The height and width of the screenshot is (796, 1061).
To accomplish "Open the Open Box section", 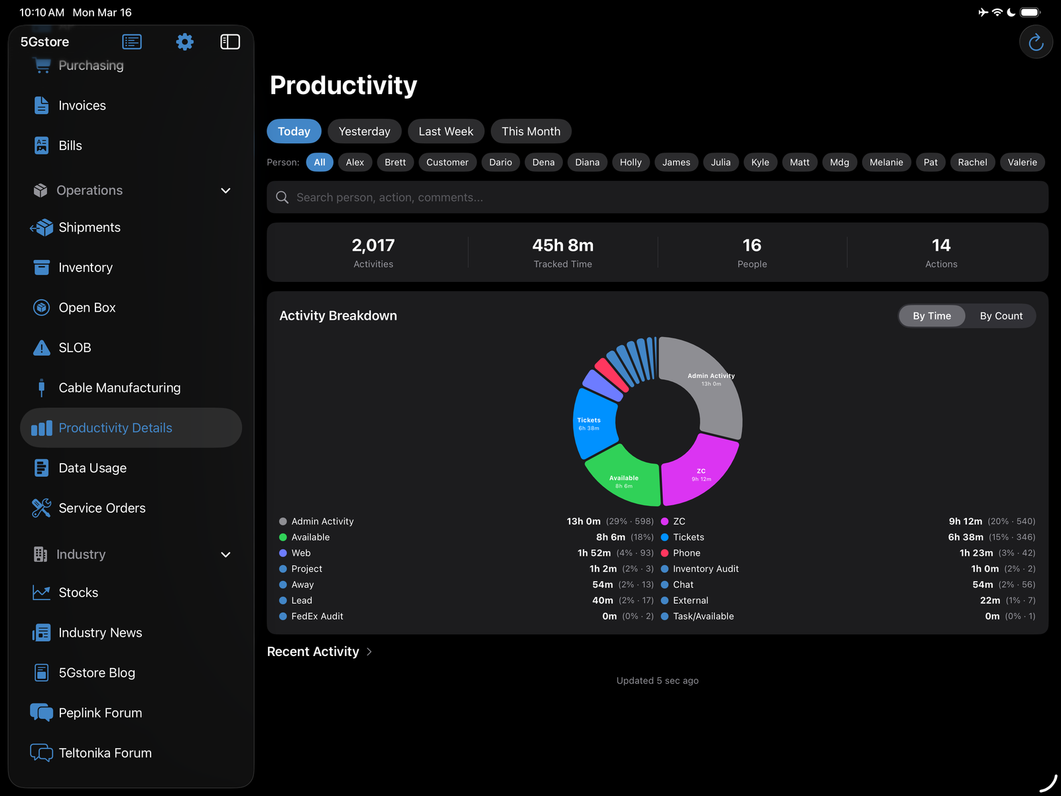I will pyautogui.click(x=86, y=307).
